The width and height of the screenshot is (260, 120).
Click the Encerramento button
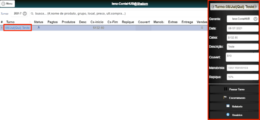click(x=234, y=98)
